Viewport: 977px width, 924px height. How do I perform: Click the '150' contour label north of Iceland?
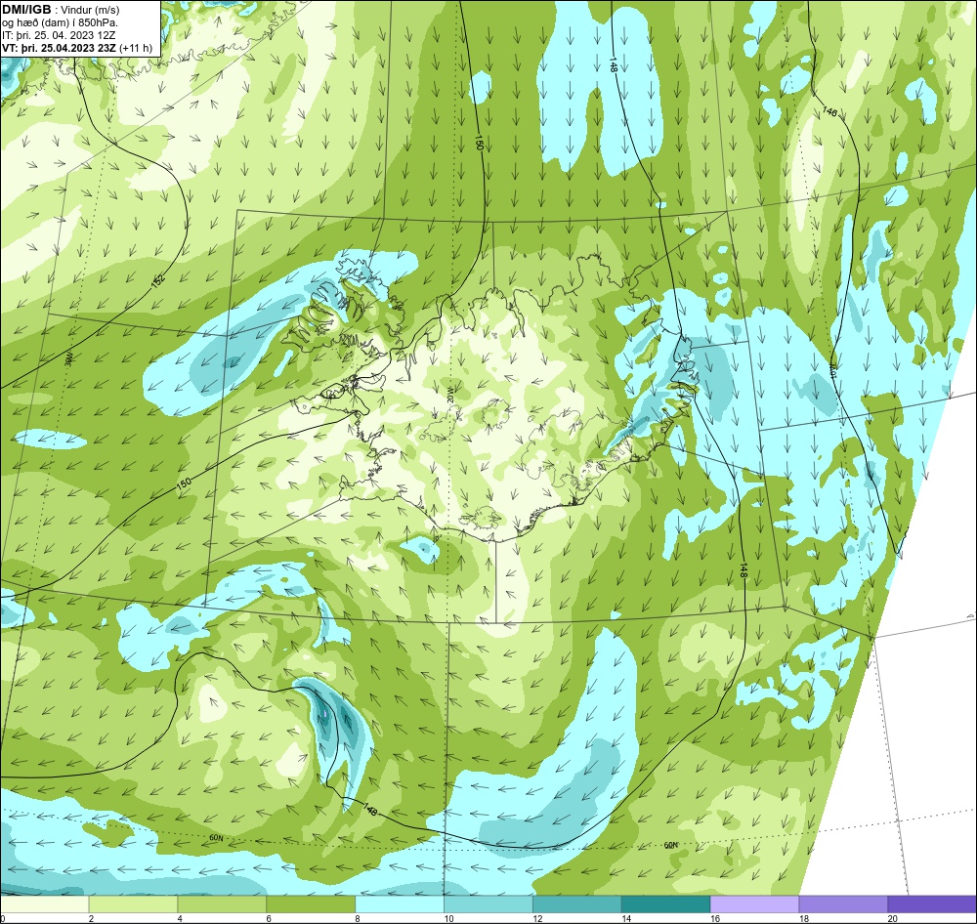[x=479, y=143]
